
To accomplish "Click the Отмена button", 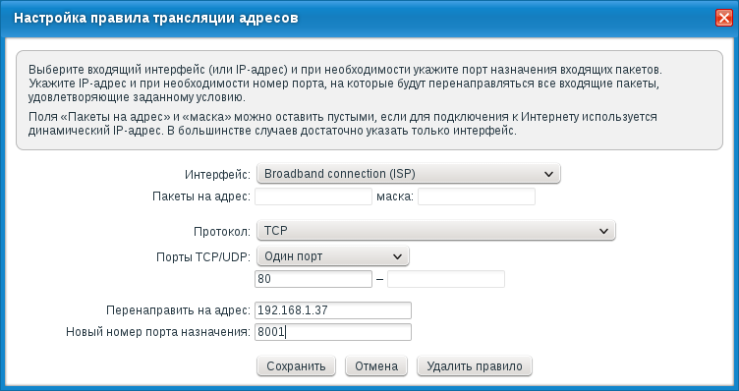I will tap(376, 366).
